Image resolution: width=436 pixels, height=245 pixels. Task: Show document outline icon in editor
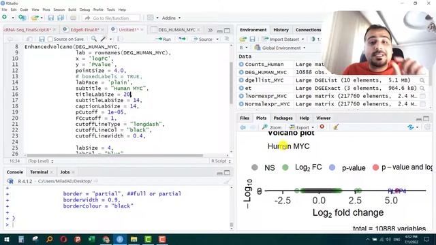(x=227, y=39)
